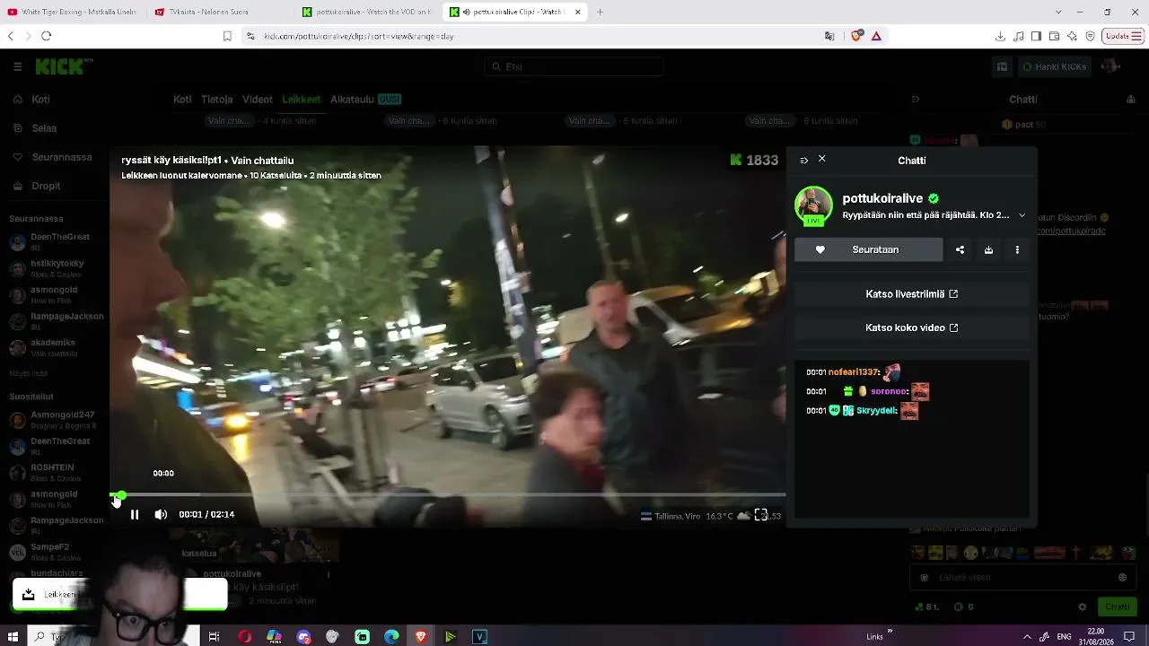The image size is (1149, 646).
Task: Open the translate page icon
Action: click(829, 36)
